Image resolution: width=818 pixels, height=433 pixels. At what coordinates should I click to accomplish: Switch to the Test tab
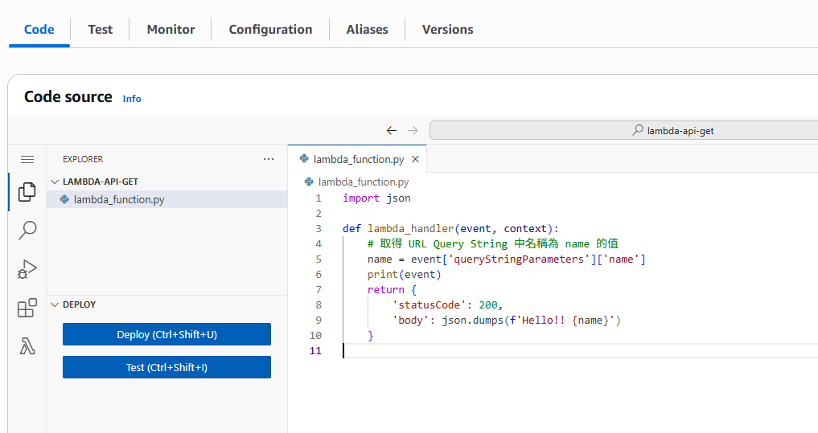[101, 30]
